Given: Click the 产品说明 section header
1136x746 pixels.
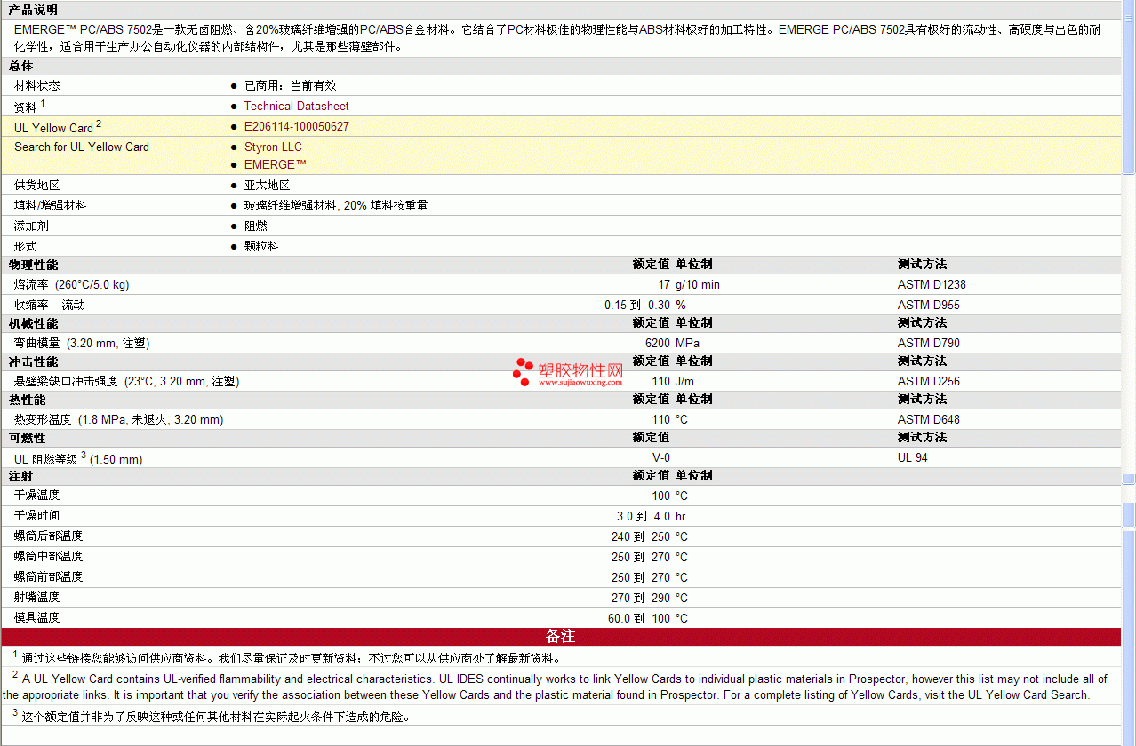Looking at the screenshot, I should point(33,11).
